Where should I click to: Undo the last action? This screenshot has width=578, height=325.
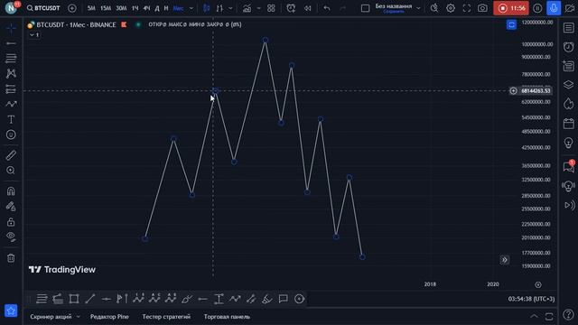[327, 8]
